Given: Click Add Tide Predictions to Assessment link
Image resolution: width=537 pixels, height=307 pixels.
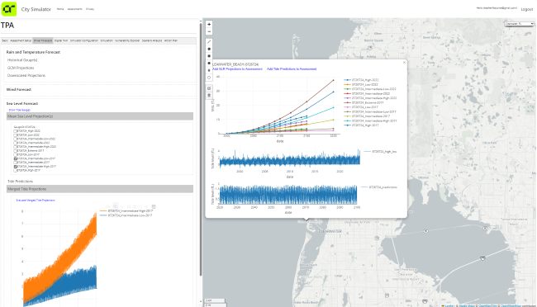Looking at the screenshot, I should point(292,69).
